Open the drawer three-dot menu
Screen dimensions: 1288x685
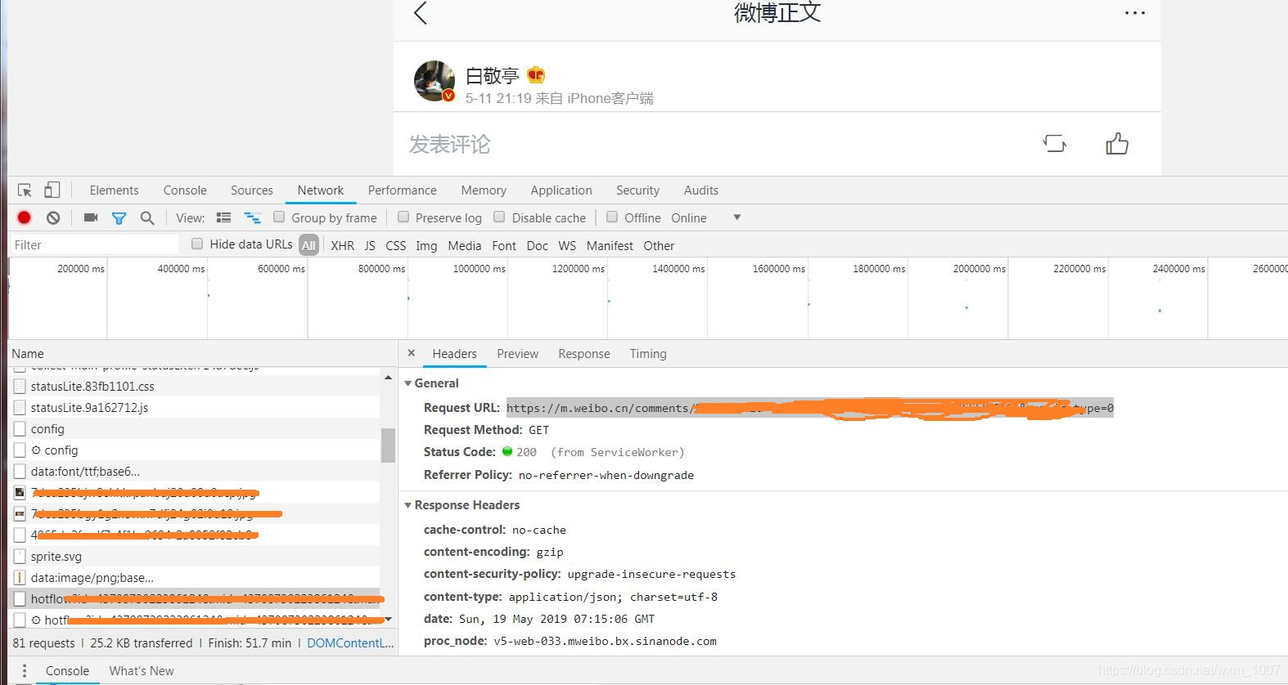[x=25, y=670]
